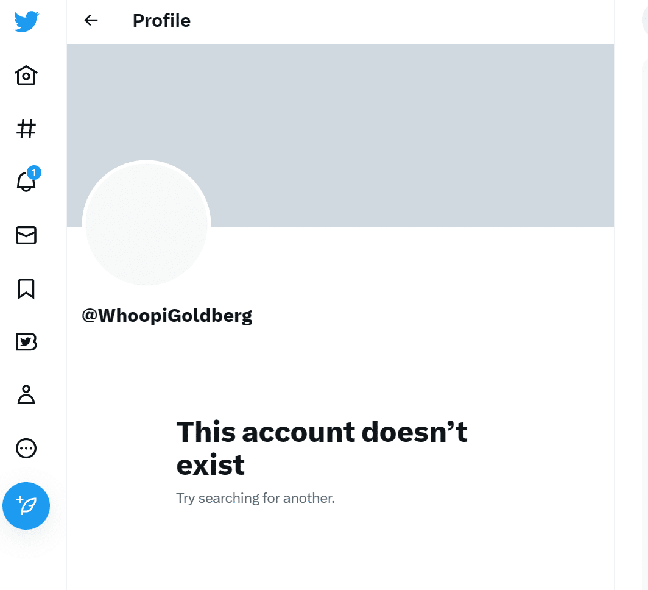
Task: Open Notifications bell icon
Action: point(26,181)
